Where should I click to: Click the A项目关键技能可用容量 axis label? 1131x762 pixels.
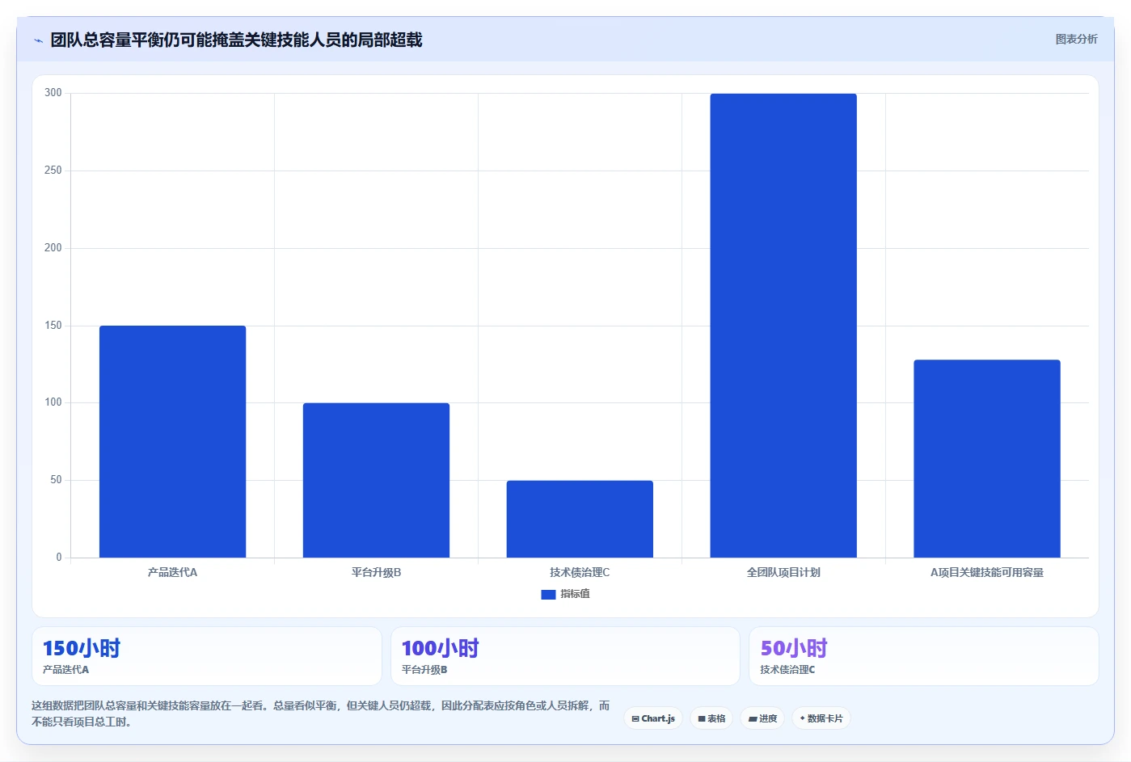(x=986, y=572)
